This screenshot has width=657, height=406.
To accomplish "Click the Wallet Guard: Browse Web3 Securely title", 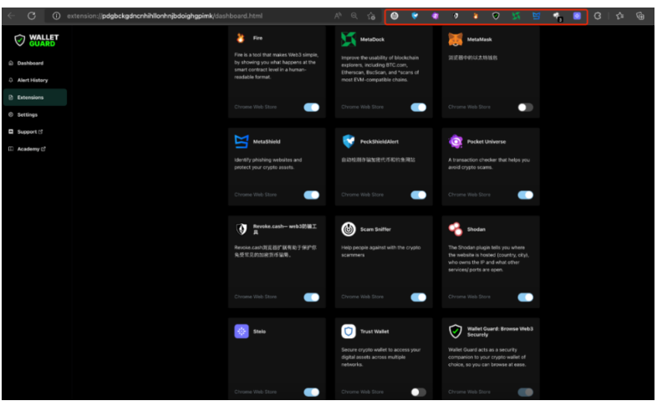I will (x=500, y=332).
